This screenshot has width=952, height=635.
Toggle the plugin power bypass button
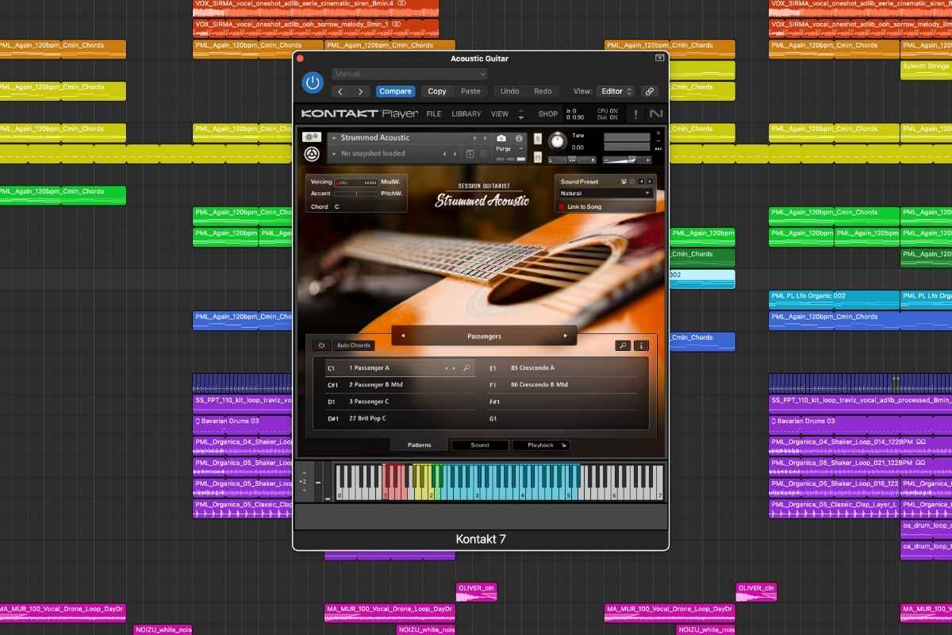[x=313, y=83]
